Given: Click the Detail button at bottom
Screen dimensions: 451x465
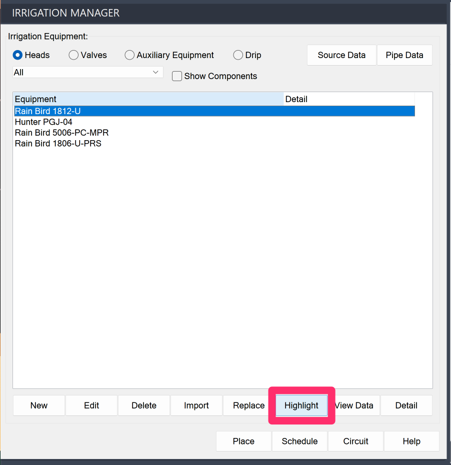Looking at the screenshot, I should click(406, 405).
